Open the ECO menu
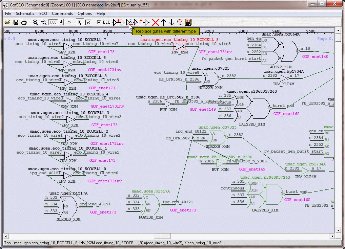The height and width of the screenshot is (249, 345). pyautogui.click(x=43, y=14)
